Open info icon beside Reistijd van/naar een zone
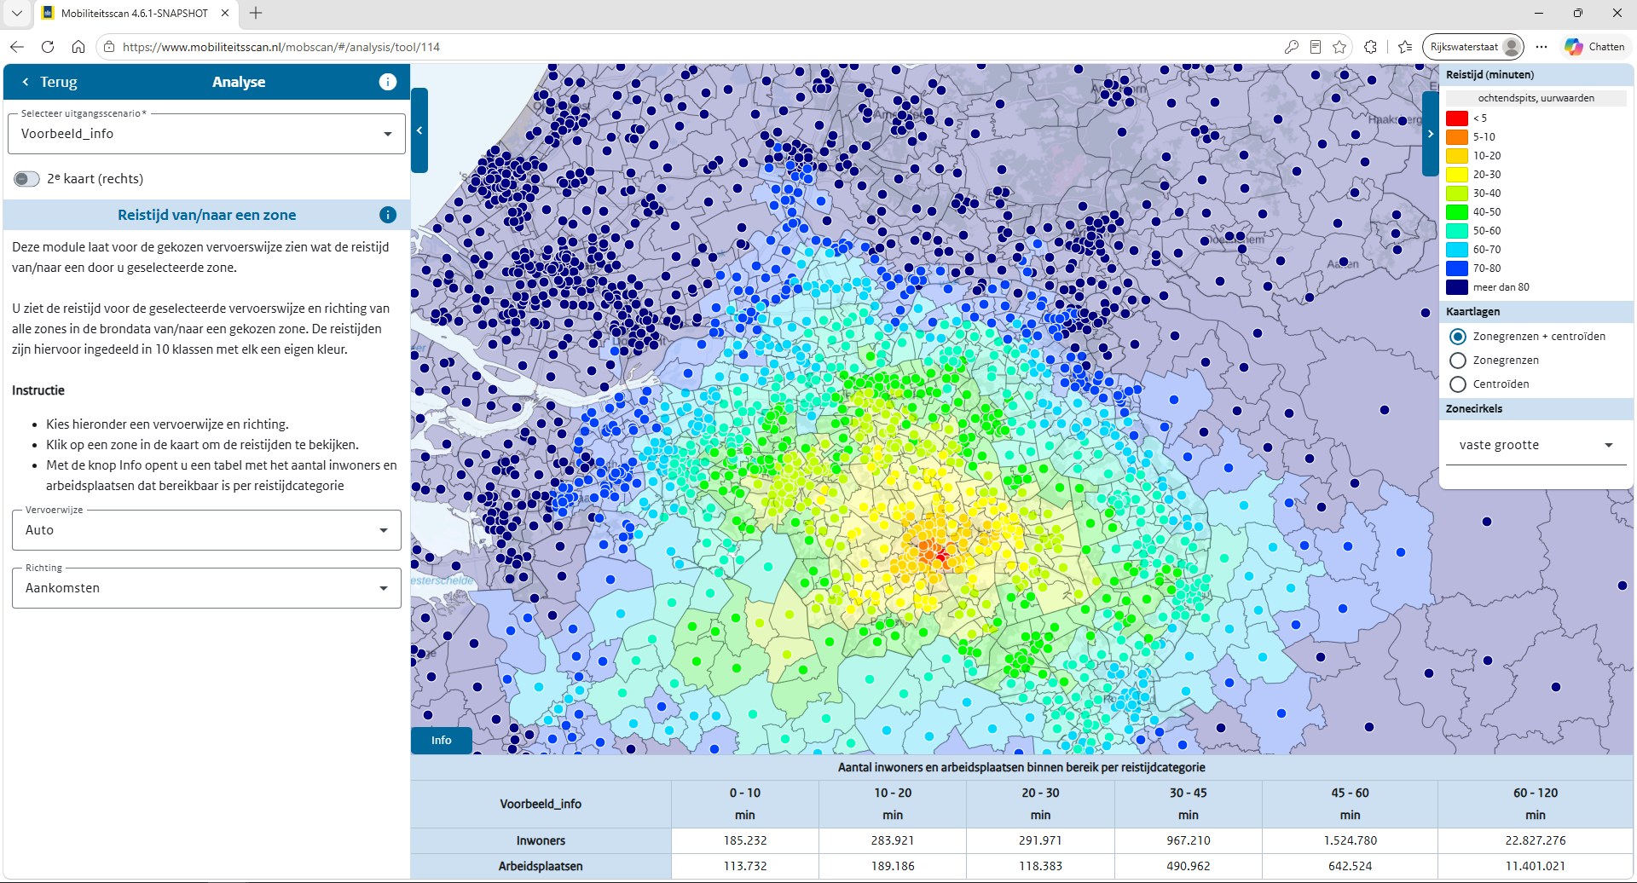The height and width of the screenshot is (883, 1637). (x=388, y=215)
